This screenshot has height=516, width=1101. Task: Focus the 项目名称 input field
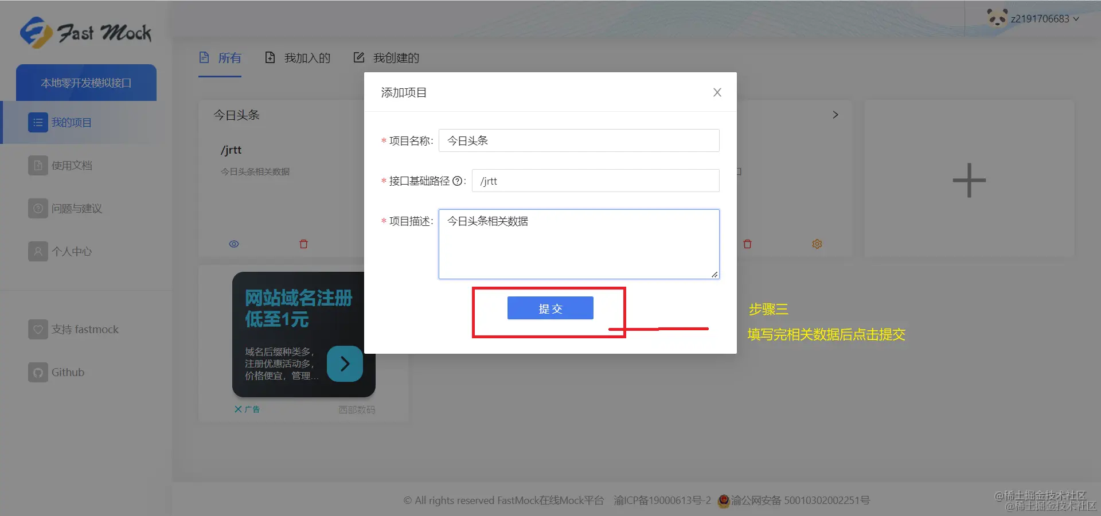(x=579, y=140)
